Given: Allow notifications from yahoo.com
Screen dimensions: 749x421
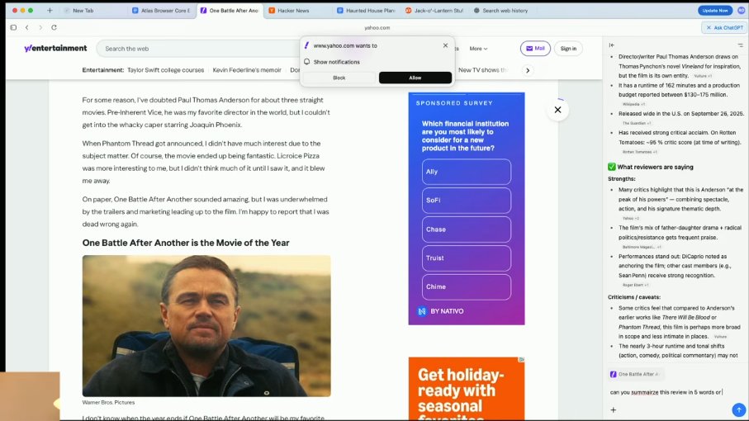Looking at the screenshot, I should point(415,78).
